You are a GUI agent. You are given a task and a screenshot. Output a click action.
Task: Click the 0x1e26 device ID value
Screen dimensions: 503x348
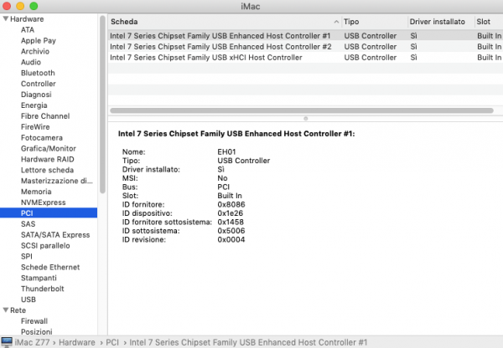pyautogui.click(x=231, y=213)
